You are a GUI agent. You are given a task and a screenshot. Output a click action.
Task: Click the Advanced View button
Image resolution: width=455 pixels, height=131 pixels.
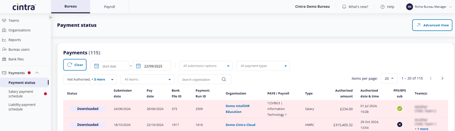tap(432, 25)
